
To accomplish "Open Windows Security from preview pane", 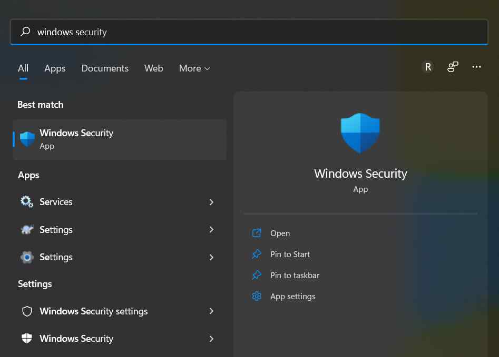I will 280,233.
